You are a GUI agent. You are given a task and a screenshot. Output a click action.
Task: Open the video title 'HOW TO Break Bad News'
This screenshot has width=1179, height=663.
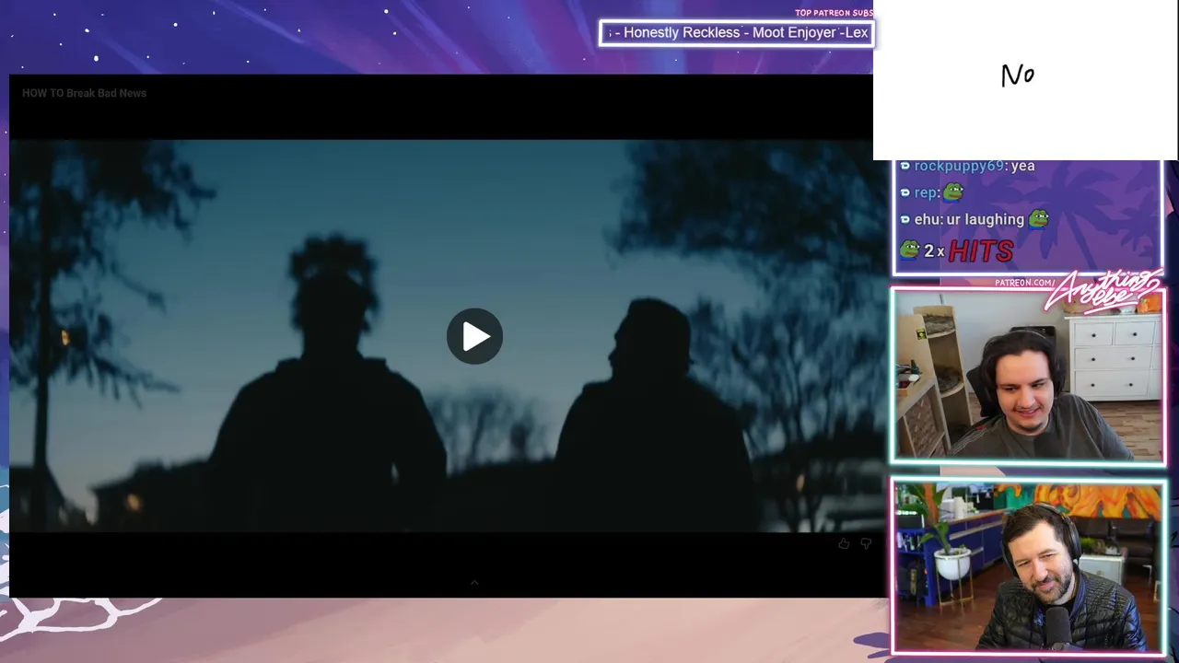point(84,93)
